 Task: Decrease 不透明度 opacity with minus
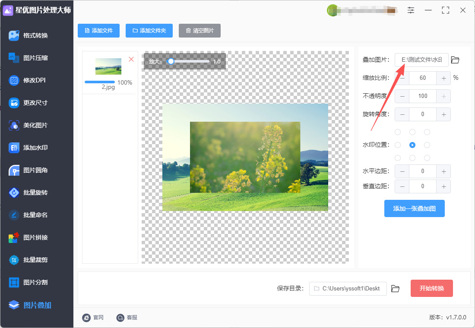click(402, 96)
